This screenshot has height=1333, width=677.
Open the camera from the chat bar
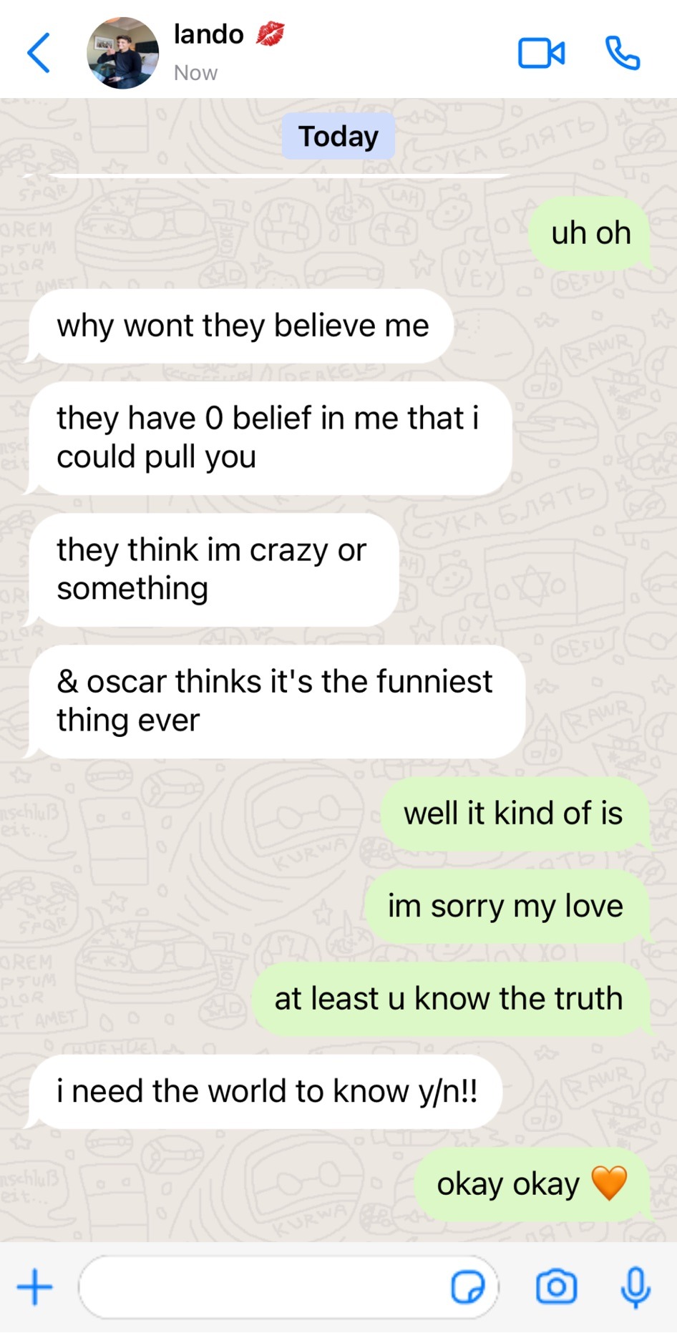tap(557, 1287)
